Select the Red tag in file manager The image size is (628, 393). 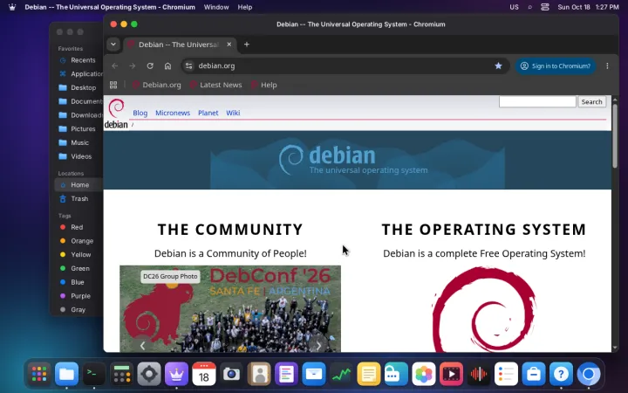pyautogui.click(x=78, y=227)
